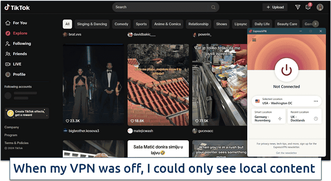Click the smart location lightning icon
Screen dimensions: 331x181
(280, 118)
